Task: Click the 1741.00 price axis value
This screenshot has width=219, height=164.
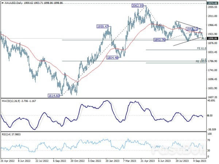Action: pyautogui.click(x=212, y=70)
